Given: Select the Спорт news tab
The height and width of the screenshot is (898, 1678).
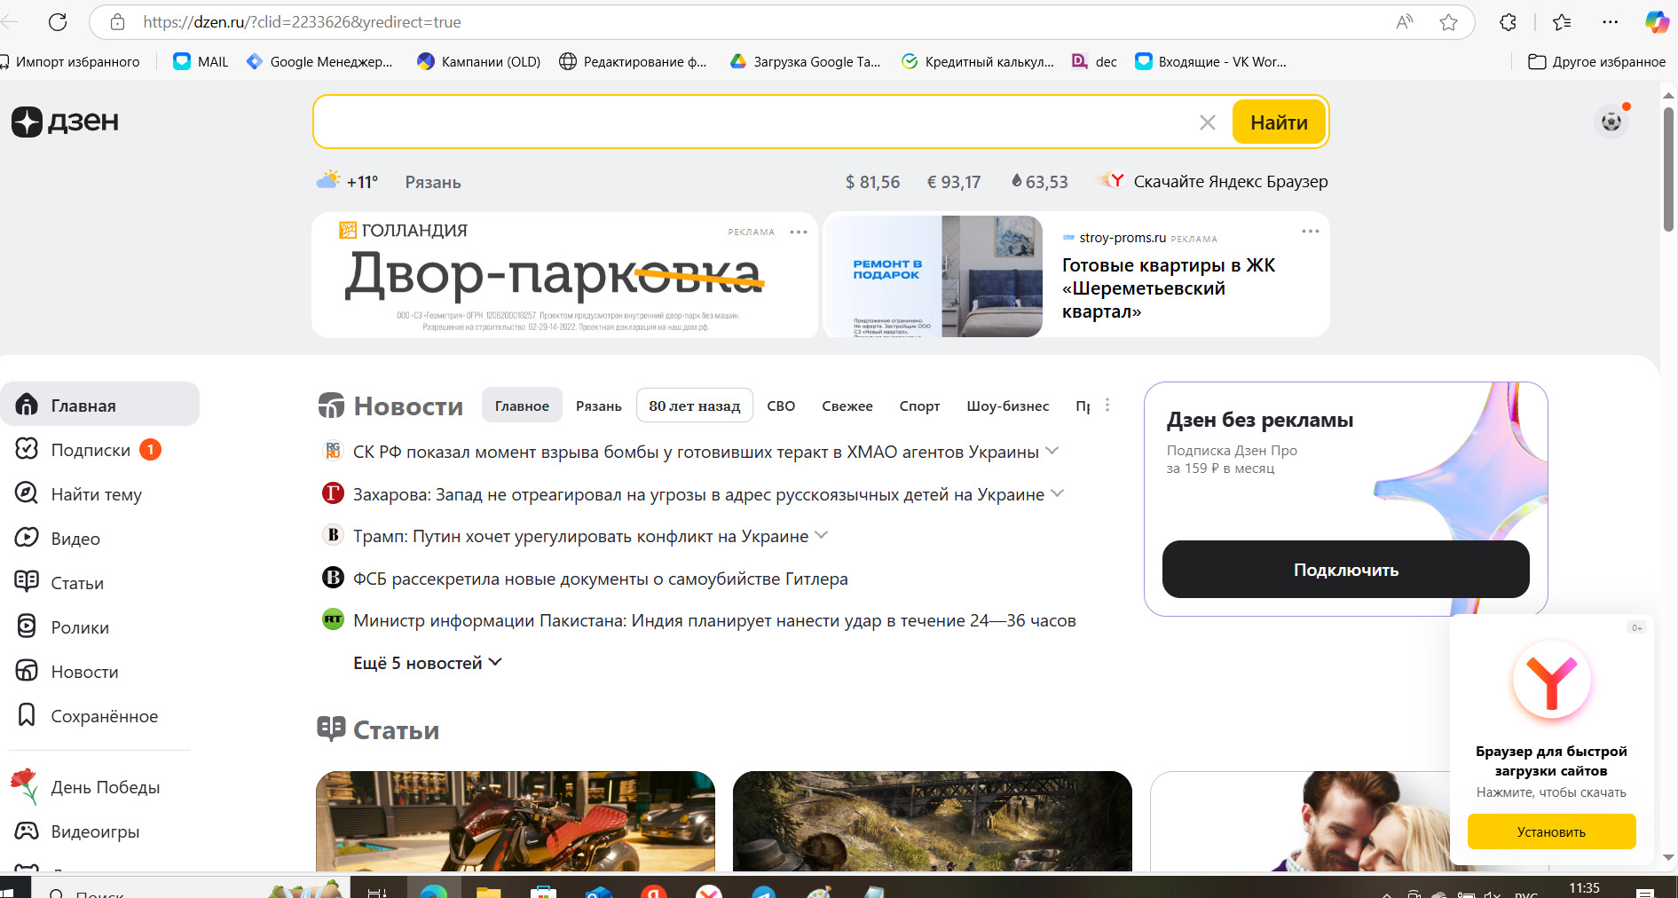Looking at the screenshot, I should coord(919,406).
